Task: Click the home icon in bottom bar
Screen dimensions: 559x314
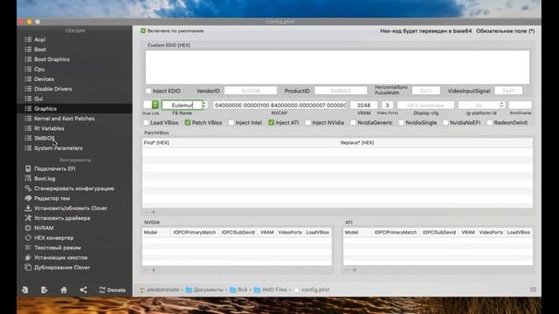Action: (64, 290)
